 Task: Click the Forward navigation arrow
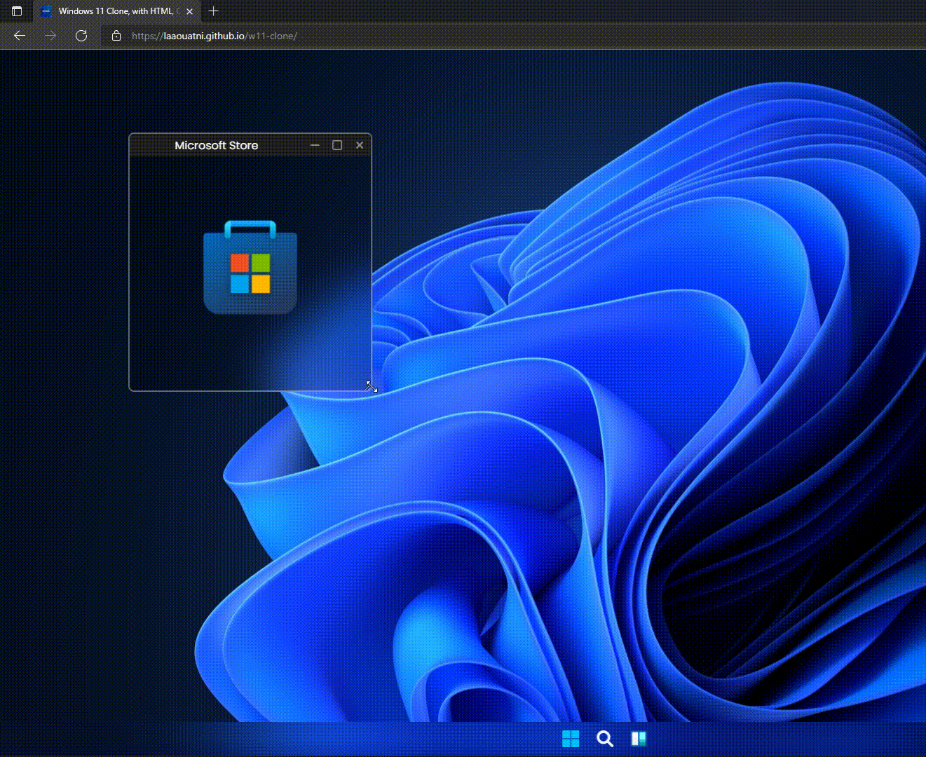pyautogui.click(x=50, y=35)
